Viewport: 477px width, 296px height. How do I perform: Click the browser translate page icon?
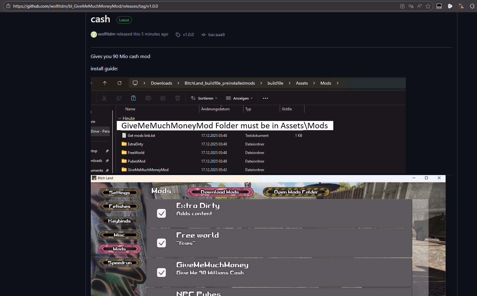point(411,6)
